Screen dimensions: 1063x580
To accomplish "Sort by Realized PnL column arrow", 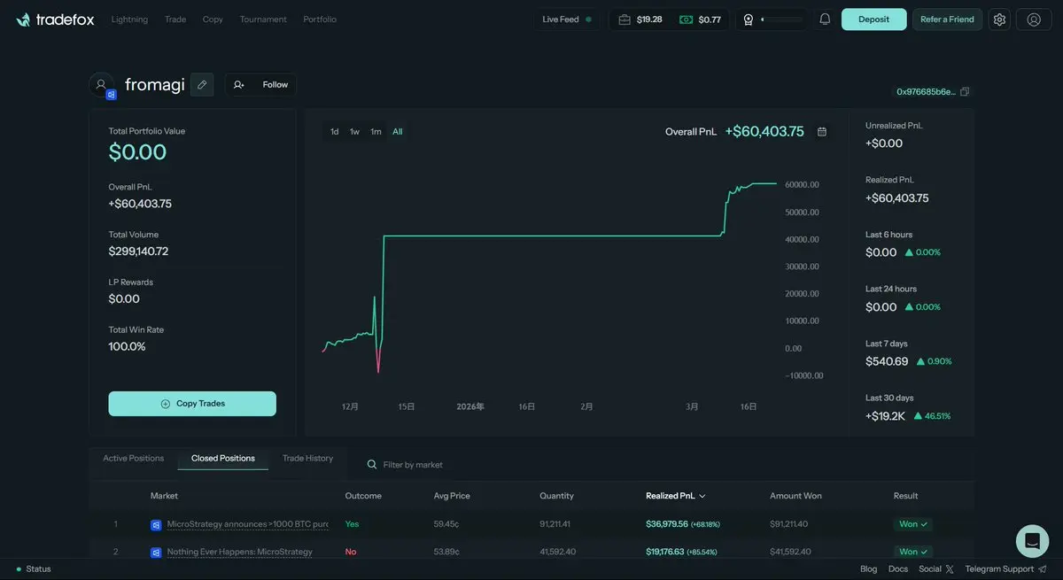I will coord(702,496).
